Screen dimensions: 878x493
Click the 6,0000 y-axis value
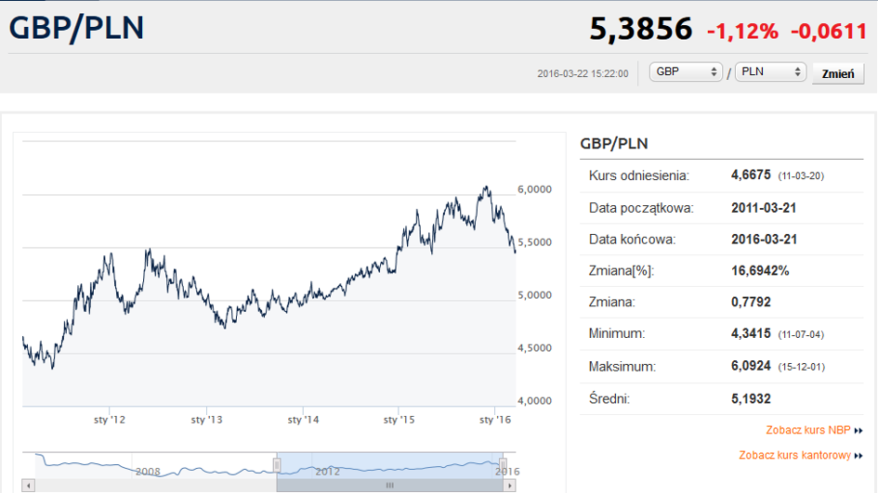point(534,189)
